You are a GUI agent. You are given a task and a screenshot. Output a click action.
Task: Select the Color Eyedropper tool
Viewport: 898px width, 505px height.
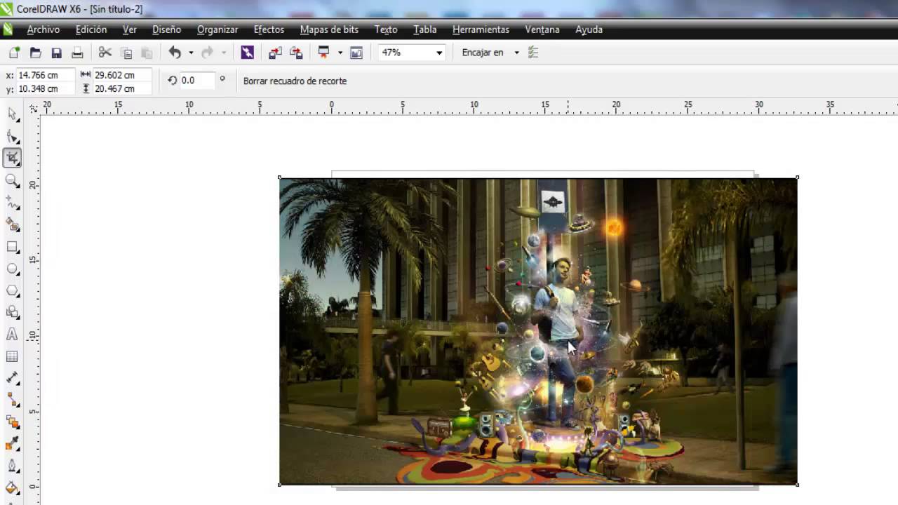[x=12, y=444]
